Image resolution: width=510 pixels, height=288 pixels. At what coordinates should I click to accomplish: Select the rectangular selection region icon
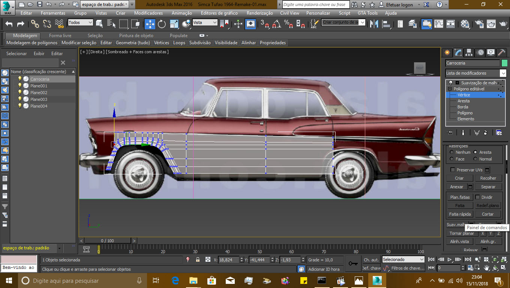[124, 24]
